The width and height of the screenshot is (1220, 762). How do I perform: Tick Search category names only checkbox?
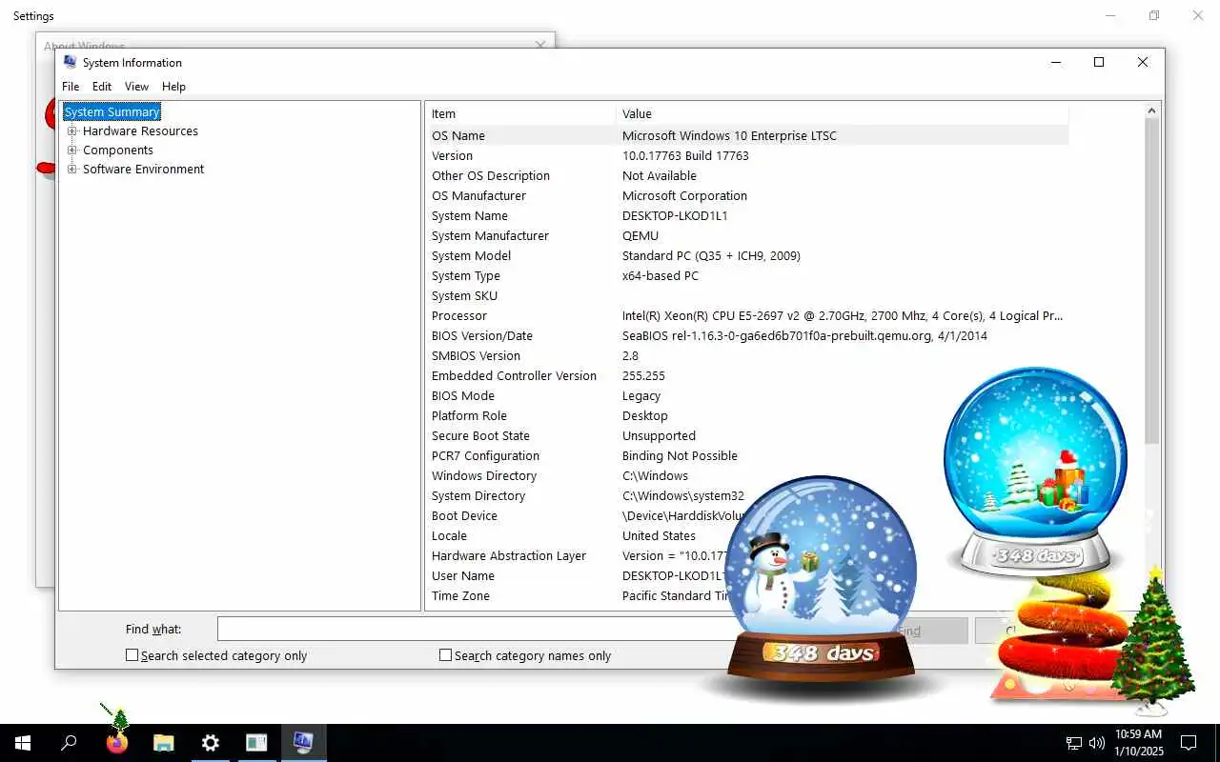[x=445, y=655]
